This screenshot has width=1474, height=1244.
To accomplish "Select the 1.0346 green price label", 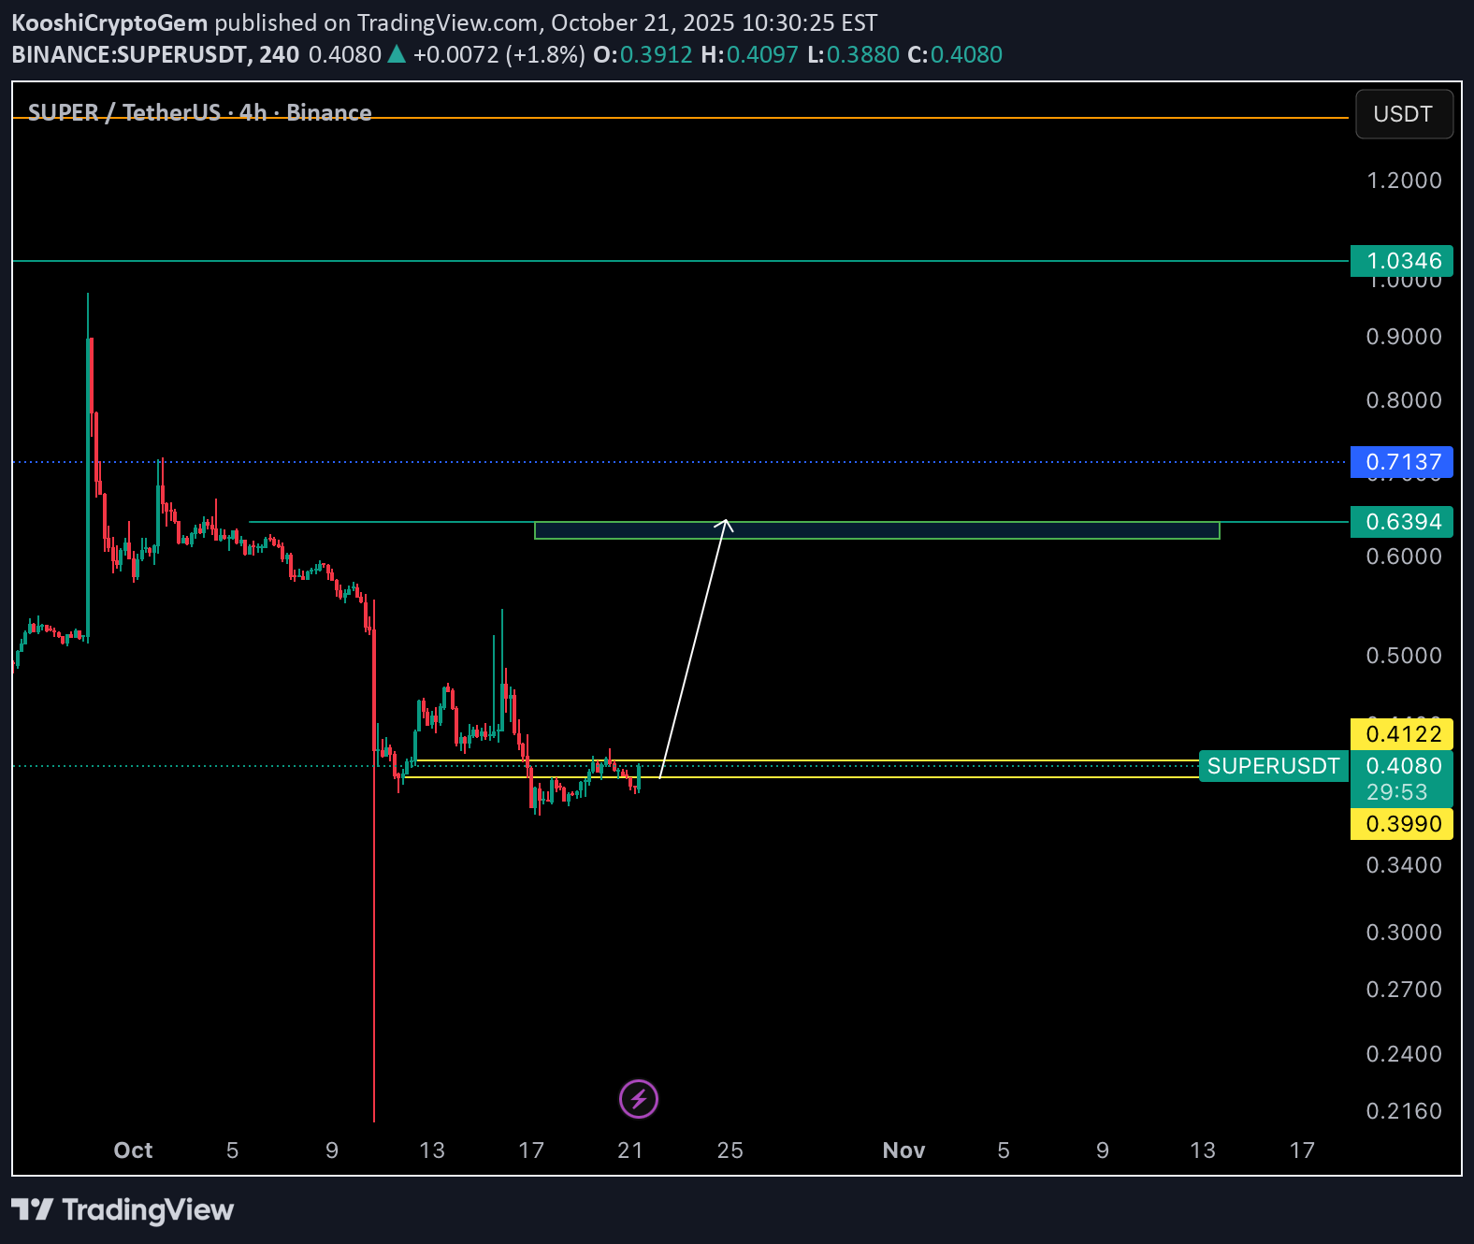I will click(1401, 261).
